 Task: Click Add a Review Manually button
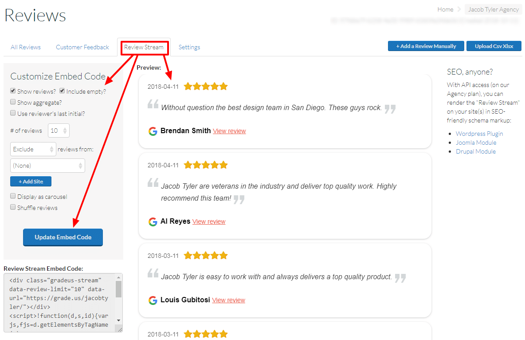(x=426, y=46)
